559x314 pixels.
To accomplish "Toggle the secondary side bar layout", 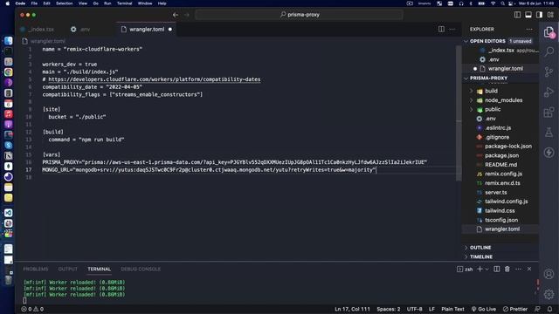I will click(540, 15).
